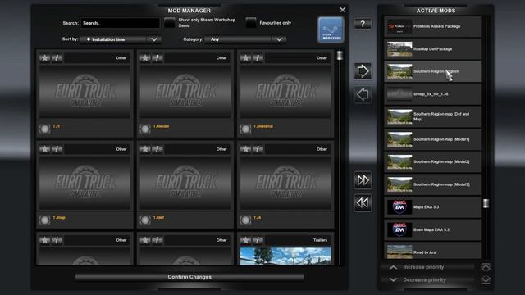Close the Mod Manager window
Screen dimensions: 525x295
342,10
